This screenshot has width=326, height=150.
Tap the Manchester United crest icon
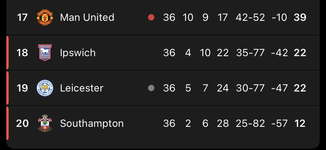coord(45,17)
